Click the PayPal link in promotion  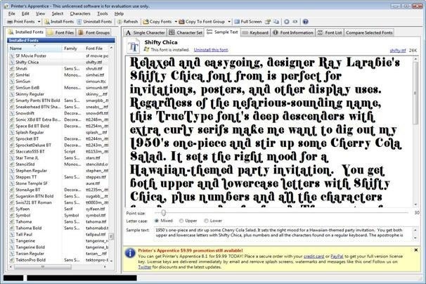(x=337, y=257)
